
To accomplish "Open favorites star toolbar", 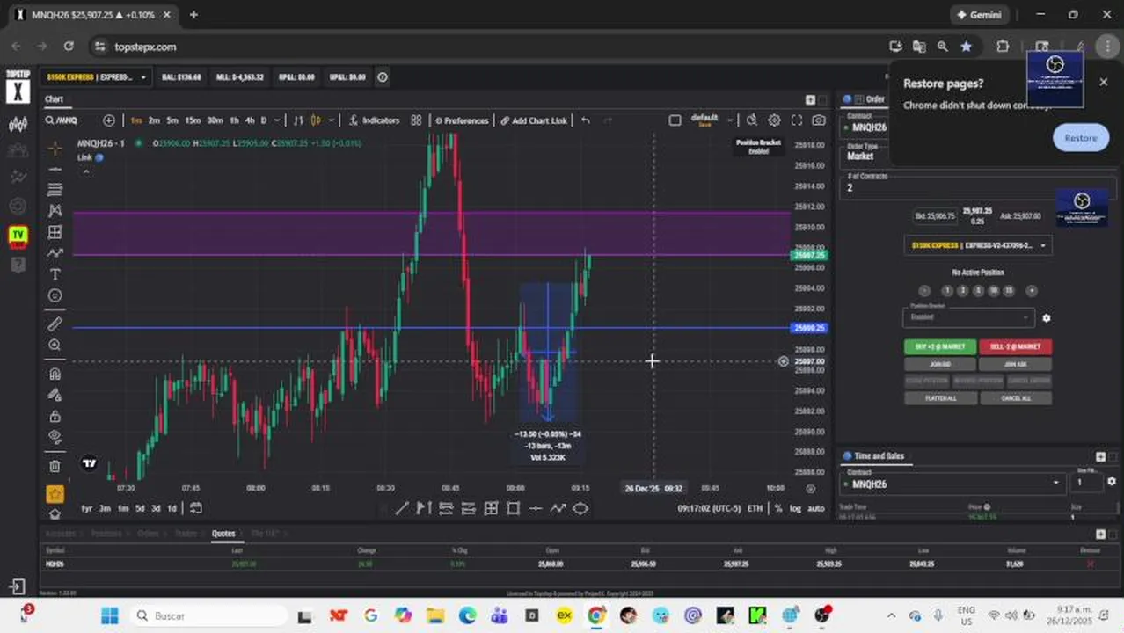I will tap(55, 494).
